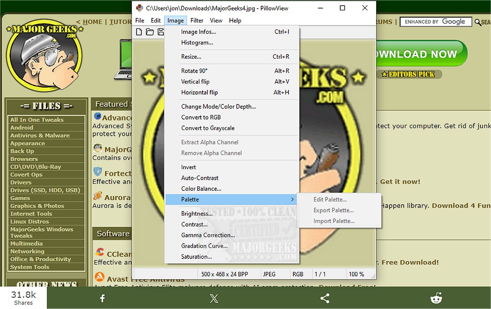
Task: Open Multimedia category link
Action: [x=26, y=243]
